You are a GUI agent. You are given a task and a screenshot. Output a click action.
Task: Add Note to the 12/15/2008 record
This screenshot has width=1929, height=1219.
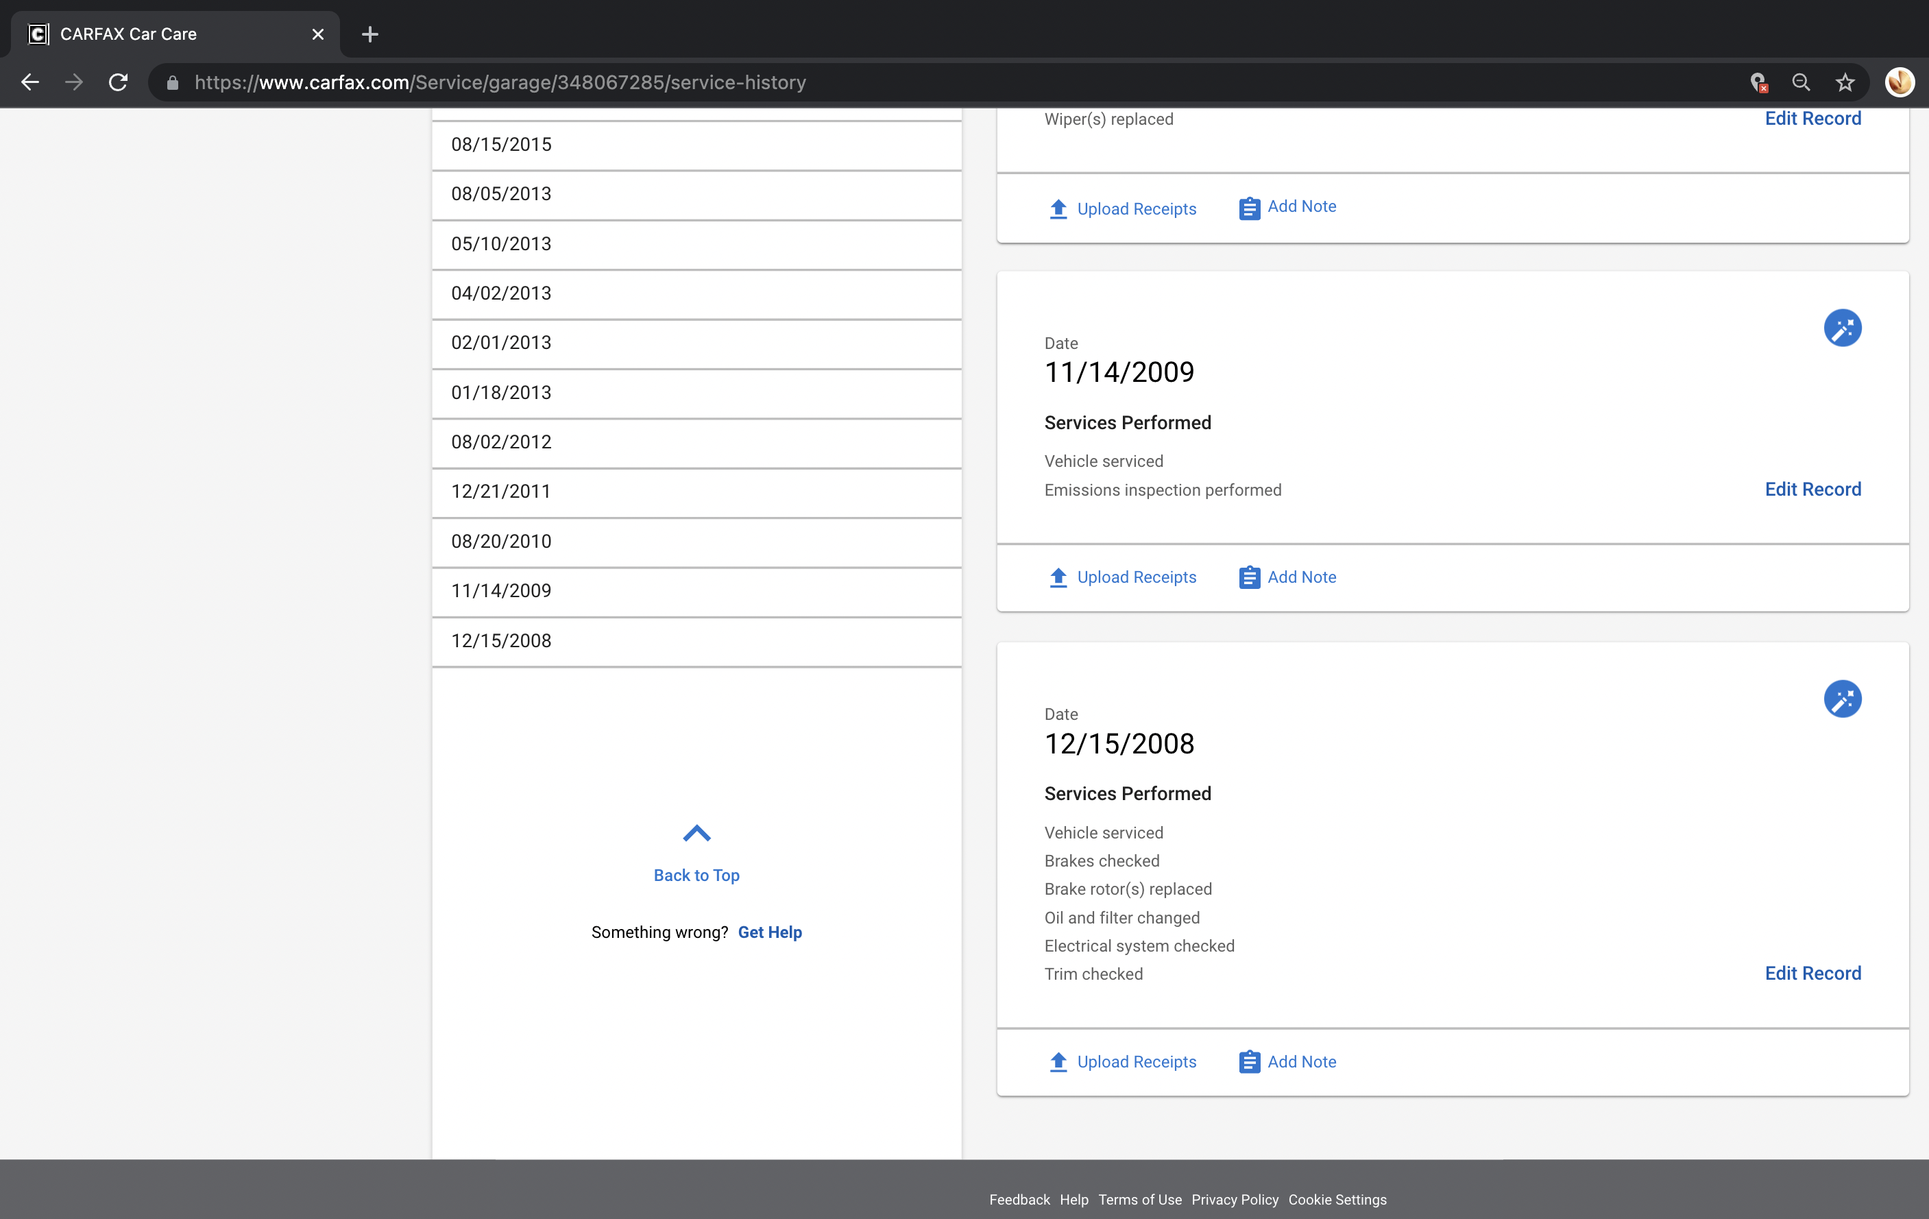point(1301,1062)
